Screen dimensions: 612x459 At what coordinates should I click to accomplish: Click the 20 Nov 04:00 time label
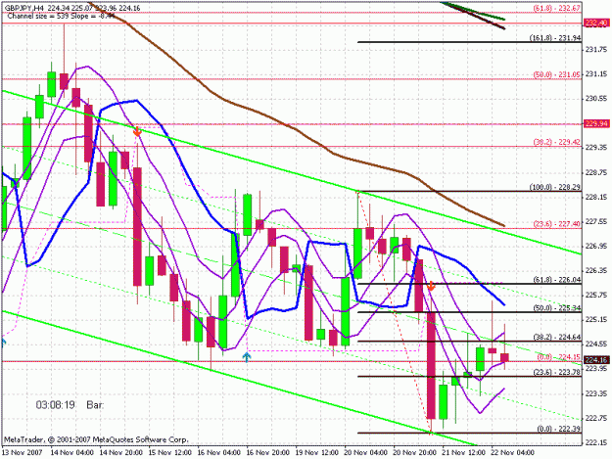(365, 453)
